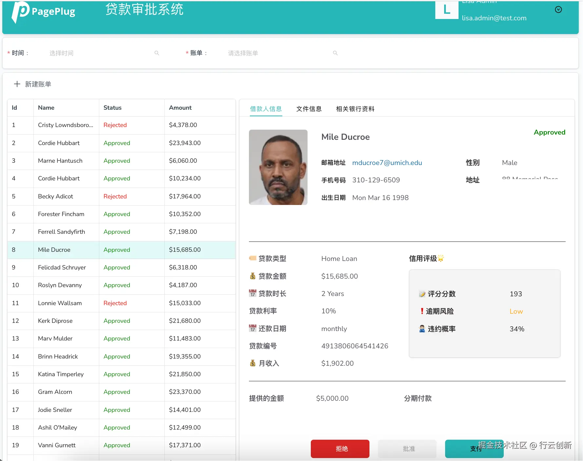Select the Gram Alcorn row
This screenshot has height=461, width=583.
122,392
